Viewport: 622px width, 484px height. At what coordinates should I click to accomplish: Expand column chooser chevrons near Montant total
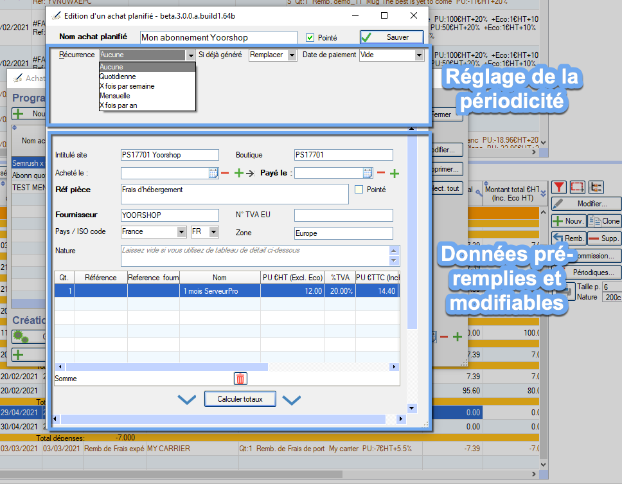click(x=543, y=193)
